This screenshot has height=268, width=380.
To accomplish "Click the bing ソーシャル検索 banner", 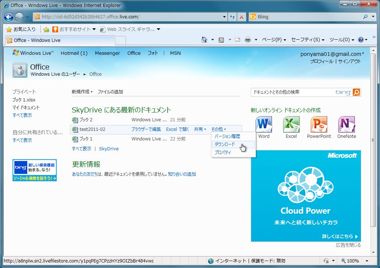I will click(34, 170).
